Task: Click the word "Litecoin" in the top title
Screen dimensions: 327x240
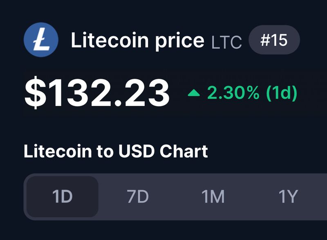Action: tap(110, 40)
